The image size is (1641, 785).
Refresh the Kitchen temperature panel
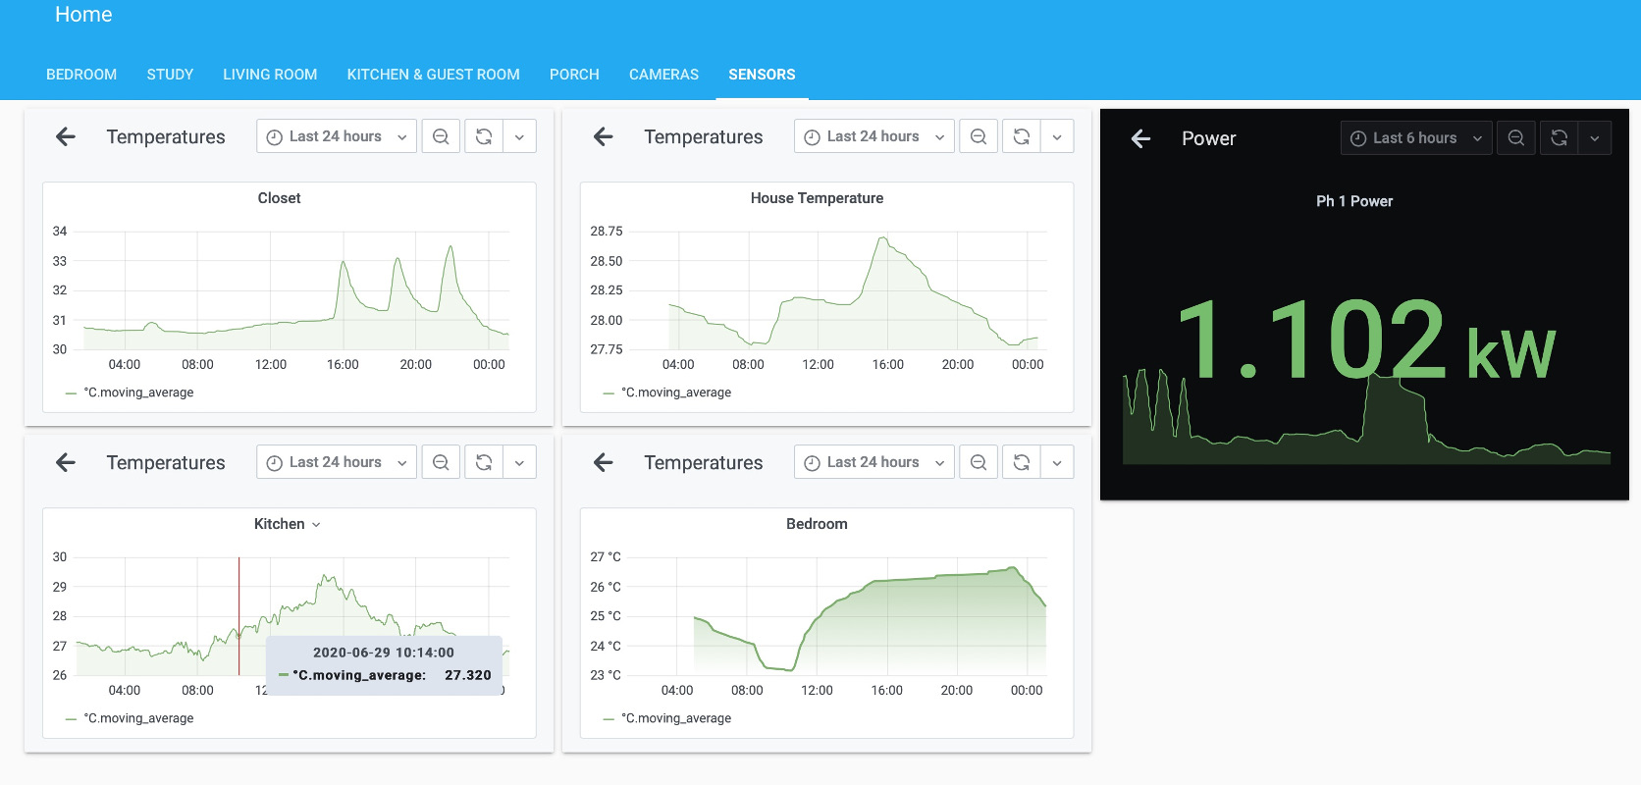(x=484, y=463)
